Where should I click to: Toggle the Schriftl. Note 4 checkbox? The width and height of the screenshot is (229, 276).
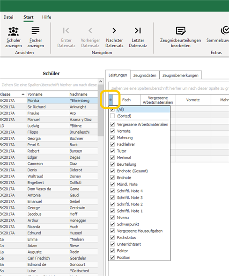coord(112,191)
